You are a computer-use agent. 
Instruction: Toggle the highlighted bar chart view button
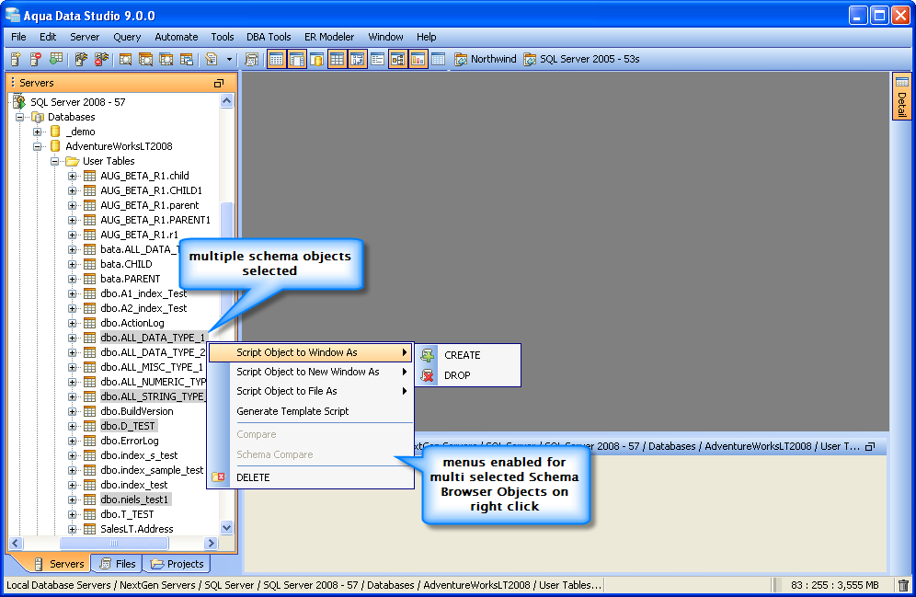[418, 59]
